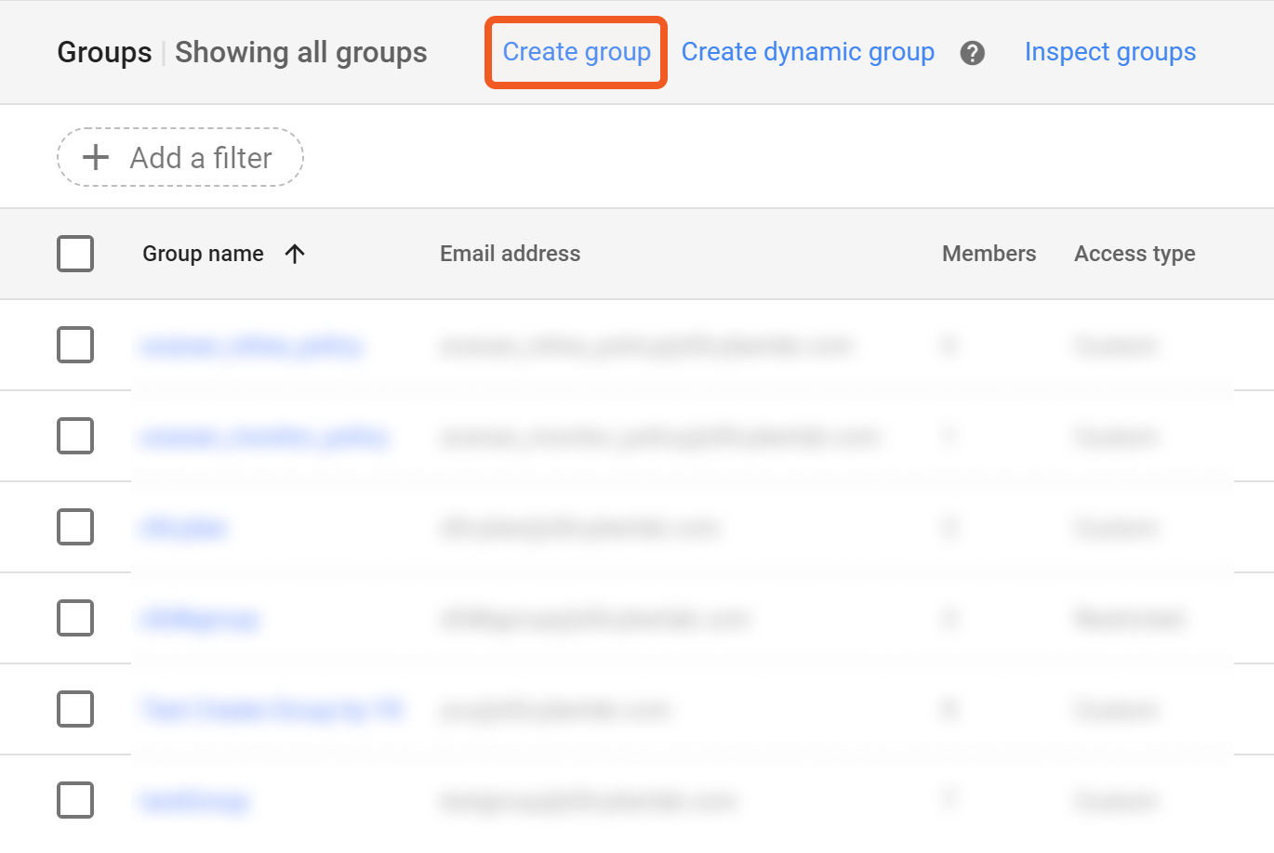Check the first group row checkbox
Viewport: 1274px width, 853px height.
pos(75,345)
